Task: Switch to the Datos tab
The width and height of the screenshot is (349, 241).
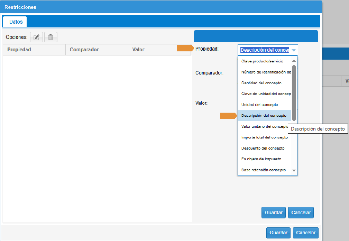Action: point(16,22)
